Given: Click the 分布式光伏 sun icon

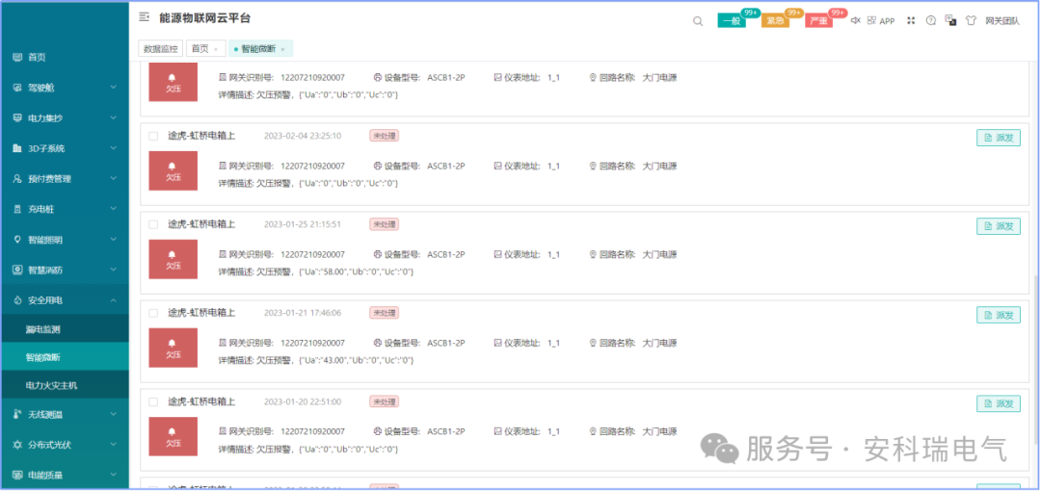Looking at the screenshot, I should coord(18,445).
